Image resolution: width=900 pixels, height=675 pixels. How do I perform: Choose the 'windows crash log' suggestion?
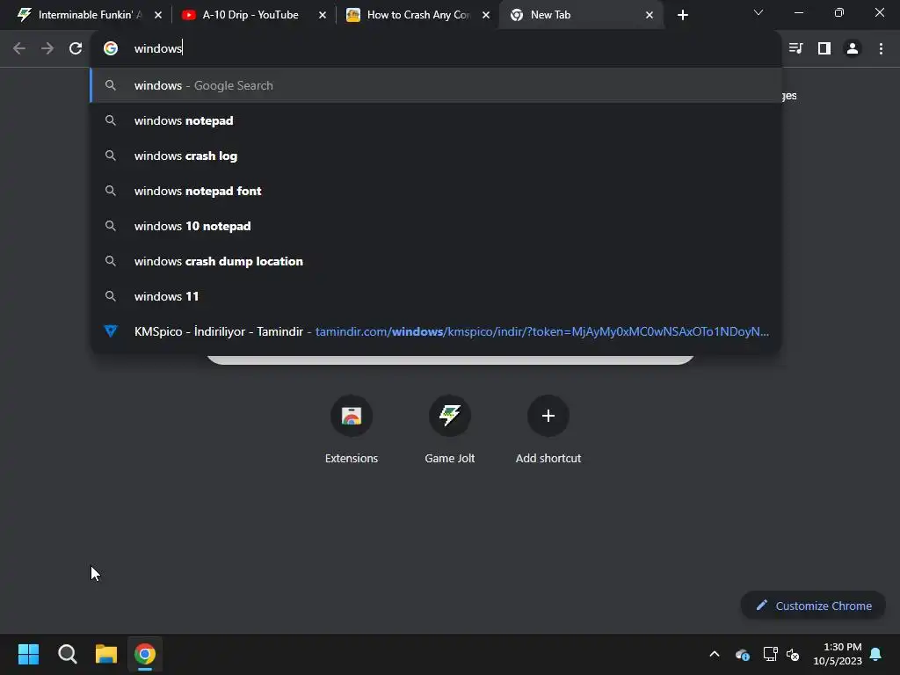tap(436, 156)
